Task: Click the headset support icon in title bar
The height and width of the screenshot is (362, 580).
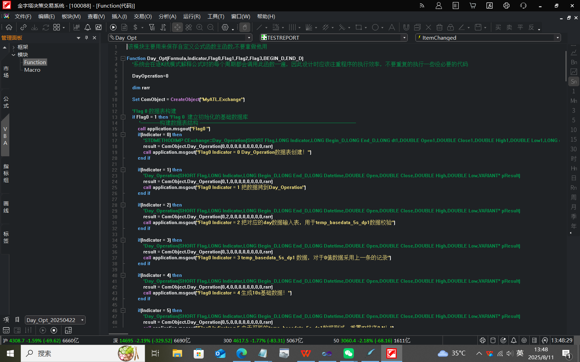Action: 523,6
